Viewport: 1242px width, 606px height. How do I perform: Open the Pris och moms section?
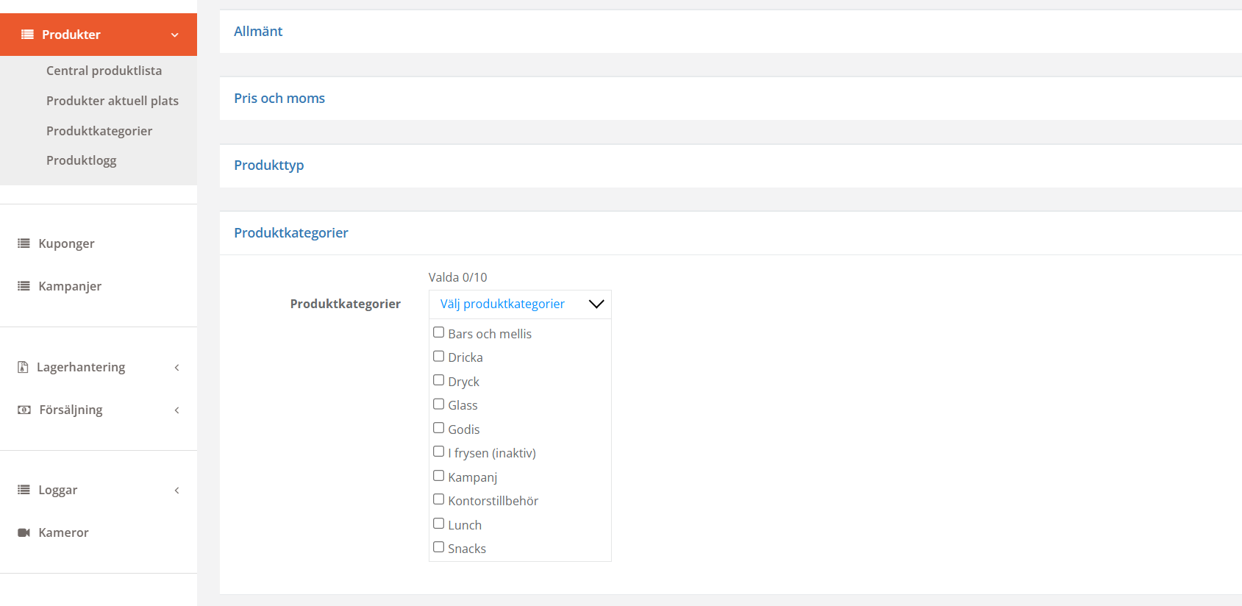[279, 99]
